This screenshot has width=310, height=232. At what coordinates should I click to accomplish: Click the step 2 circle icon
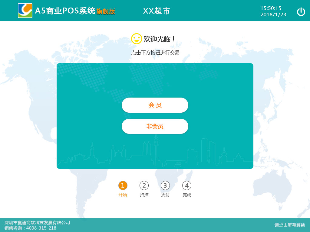[144, 185]
